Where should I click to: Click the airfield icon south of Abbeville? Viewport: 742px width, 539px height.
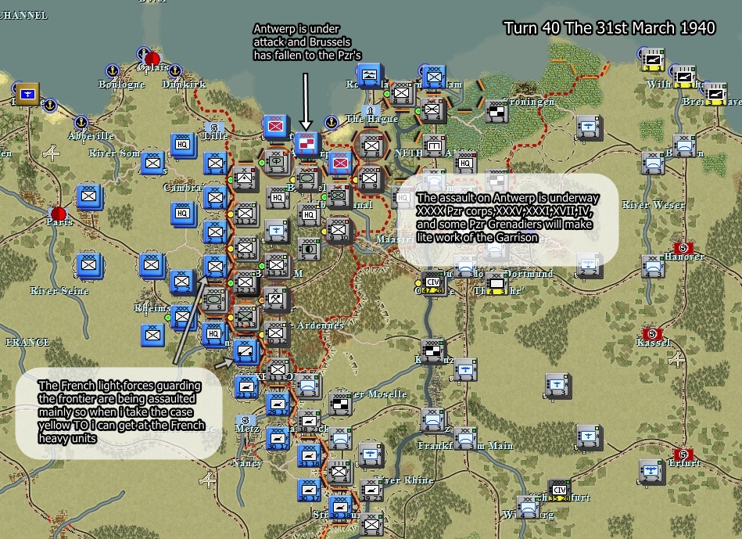pos(51,153)
